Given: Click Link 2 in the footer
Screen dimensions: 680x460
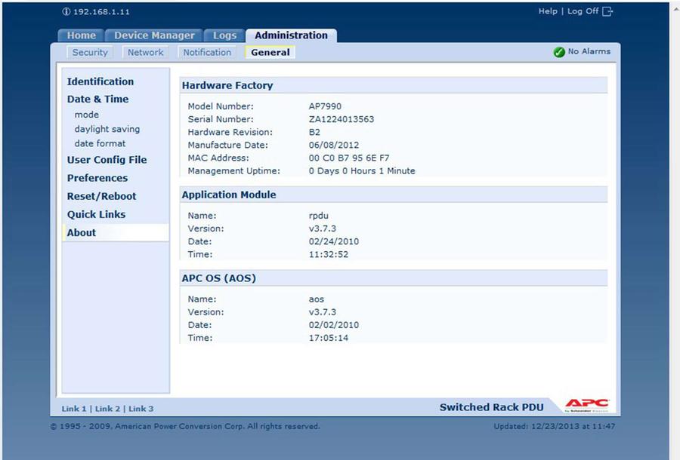Looking at the screenshot, I should point(107,409).
